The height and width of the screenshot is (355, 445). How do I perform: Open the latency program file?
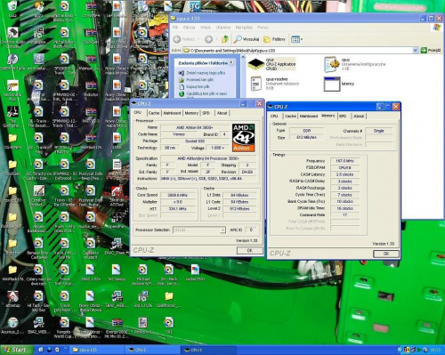[339, 84]
